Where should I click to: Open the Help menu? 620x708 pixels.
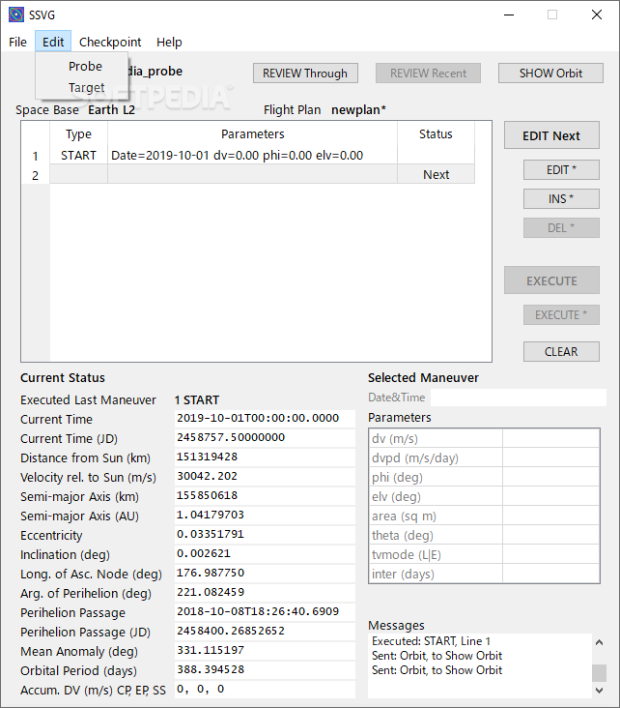pyautogui.click(x=169, y=42)
